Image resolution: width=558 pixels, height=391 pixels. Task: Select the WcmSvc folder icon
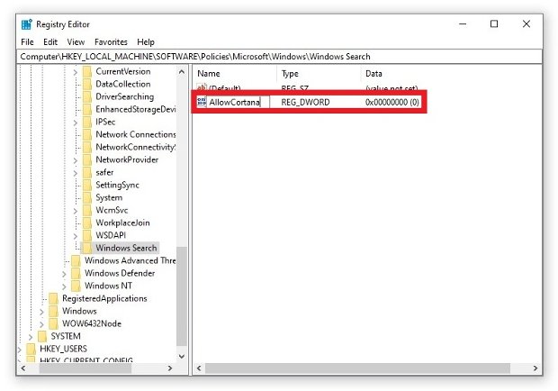coord(86,211)
